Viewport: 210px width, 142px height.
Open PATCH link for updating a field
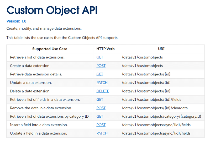[102, 133]
